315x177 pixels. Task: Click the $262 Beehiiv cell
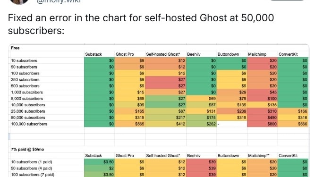click(202, 124)
